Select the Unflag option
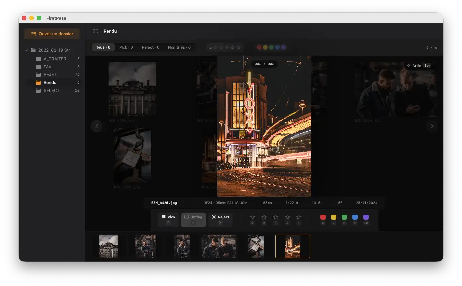The width and height of the screenshot is (462, 286). pos(193,220)
